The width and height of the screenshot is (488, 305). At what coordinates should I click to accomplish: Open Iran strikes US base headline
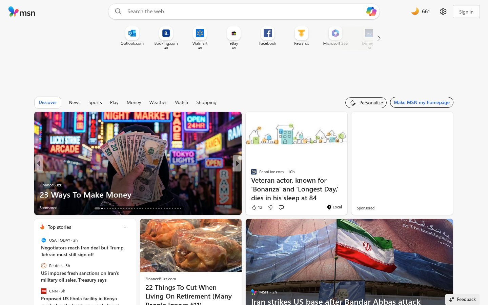point(335,301)
